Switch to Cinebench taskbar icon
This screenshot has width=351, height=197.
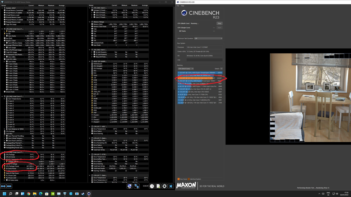(x=89, y=194)
